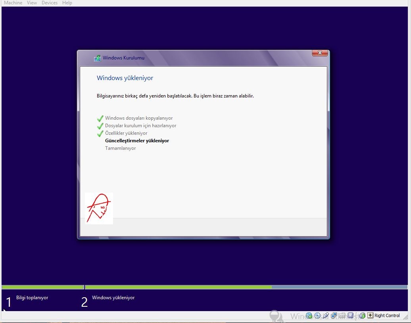411x323 pixels.
Task: Click the stage 2 installation progress bar
Action: [246, 287]
